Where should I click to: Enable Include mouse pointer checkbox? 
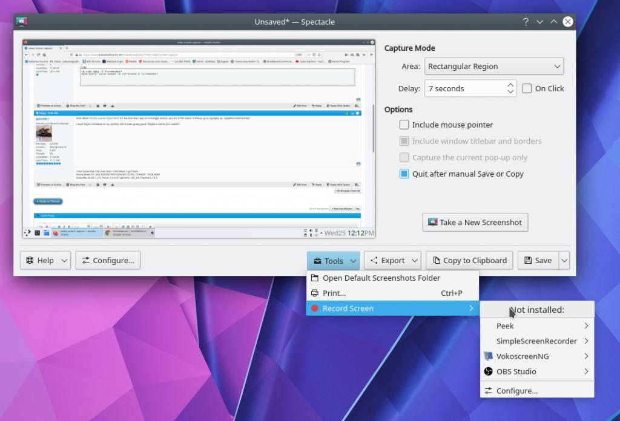click(x=404, y=125)
